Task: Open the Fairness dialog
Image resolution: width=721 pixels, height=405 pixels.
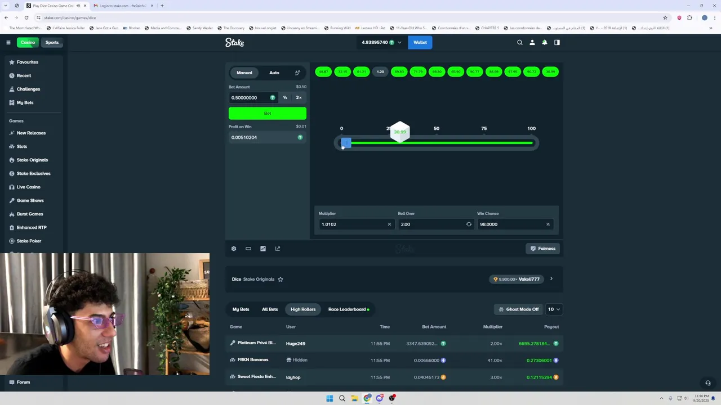Action: 543,249
